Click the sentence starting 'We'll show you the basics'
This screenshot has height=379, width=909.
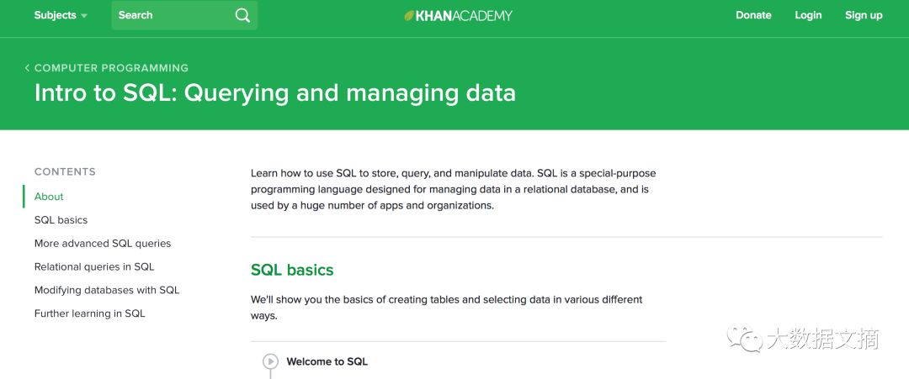click(447, 308)
